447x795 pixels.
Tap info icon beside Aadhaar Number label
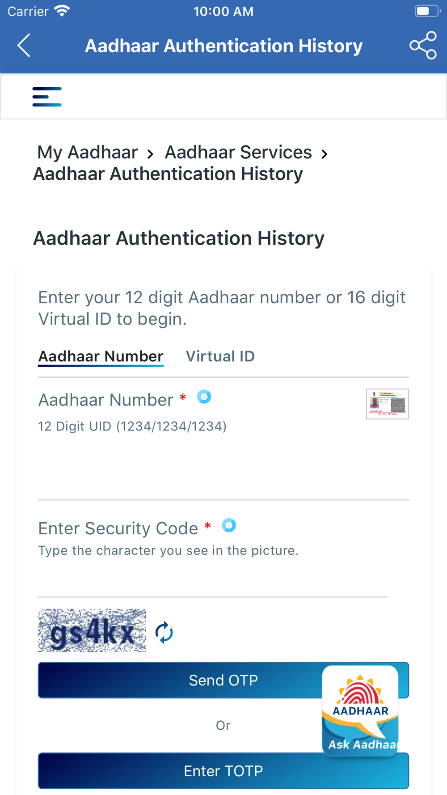pyautogui.click(x=204, y=397)
